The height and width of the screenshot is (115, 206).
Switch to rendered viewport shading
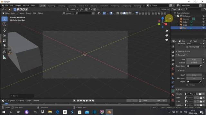point(130,13)
